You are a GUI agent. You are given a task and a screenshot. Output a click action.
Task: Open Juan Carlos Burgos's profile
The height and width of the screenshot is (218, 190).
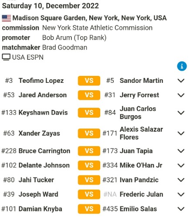pyautogui.click(x=138, y=112)
